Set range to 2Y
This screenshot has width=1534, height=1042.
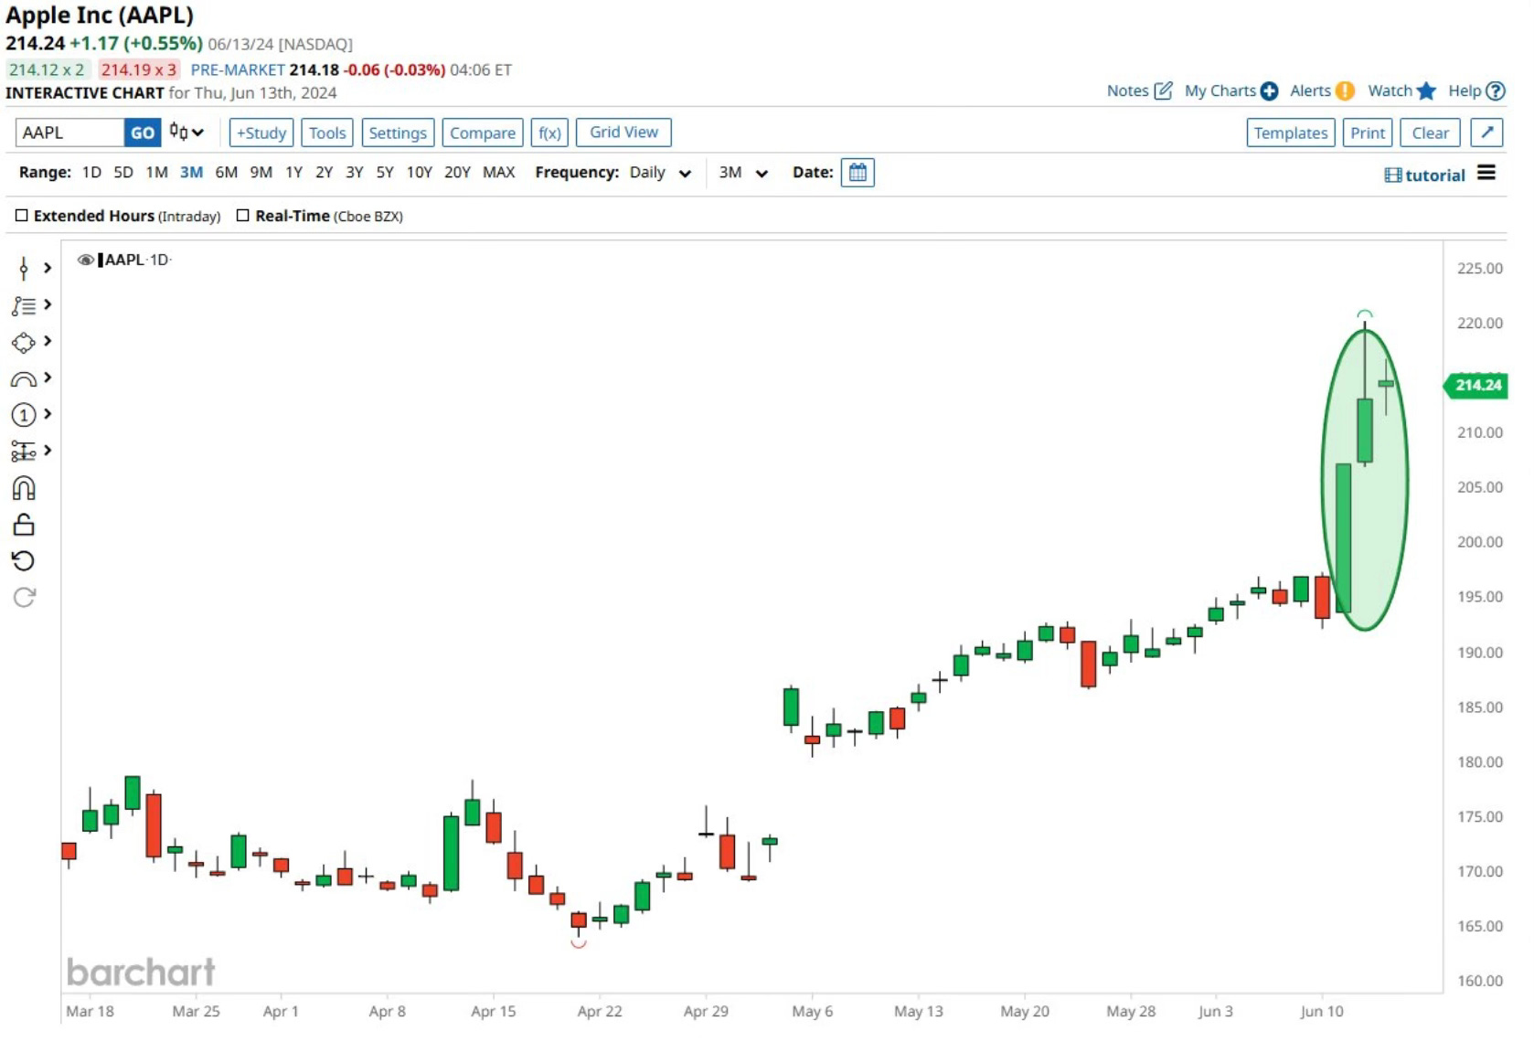324,172
